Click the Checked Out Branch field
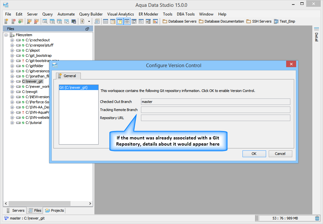323x224 pixels. point(215,102)
